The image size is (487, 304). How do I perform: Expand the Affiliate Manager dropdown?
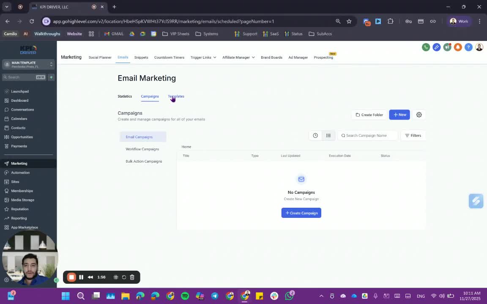click(x=238, y=57)
